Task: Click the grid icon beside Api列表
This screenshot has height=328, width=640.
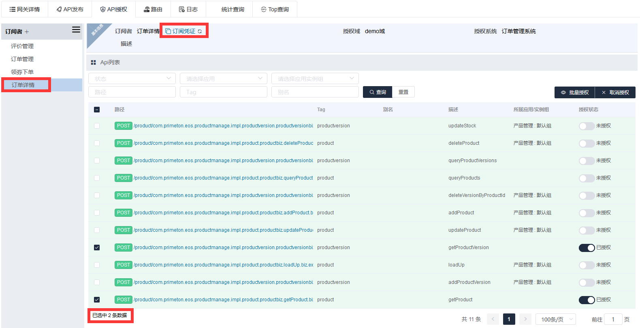Action: tap(94, 63)
